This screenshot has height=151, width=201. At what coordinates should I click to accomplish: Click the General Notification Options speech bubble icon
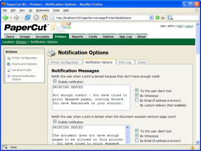tap(9, 76)
